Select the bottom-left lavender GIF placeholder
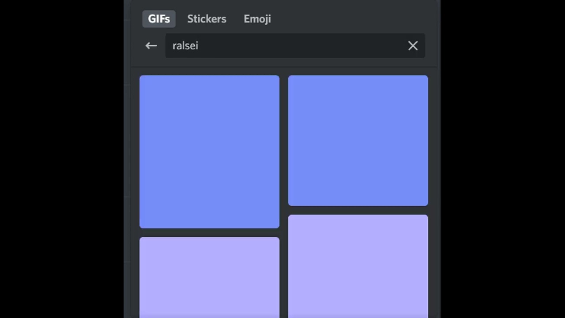The height and width of the screenshot is (318, 565). (209, 277)
